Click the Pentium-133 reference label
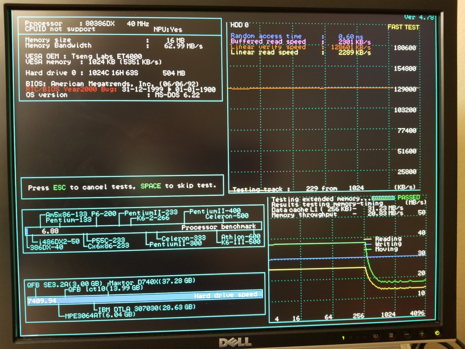This screenshot has height=349, width=465. click(68, 220)
